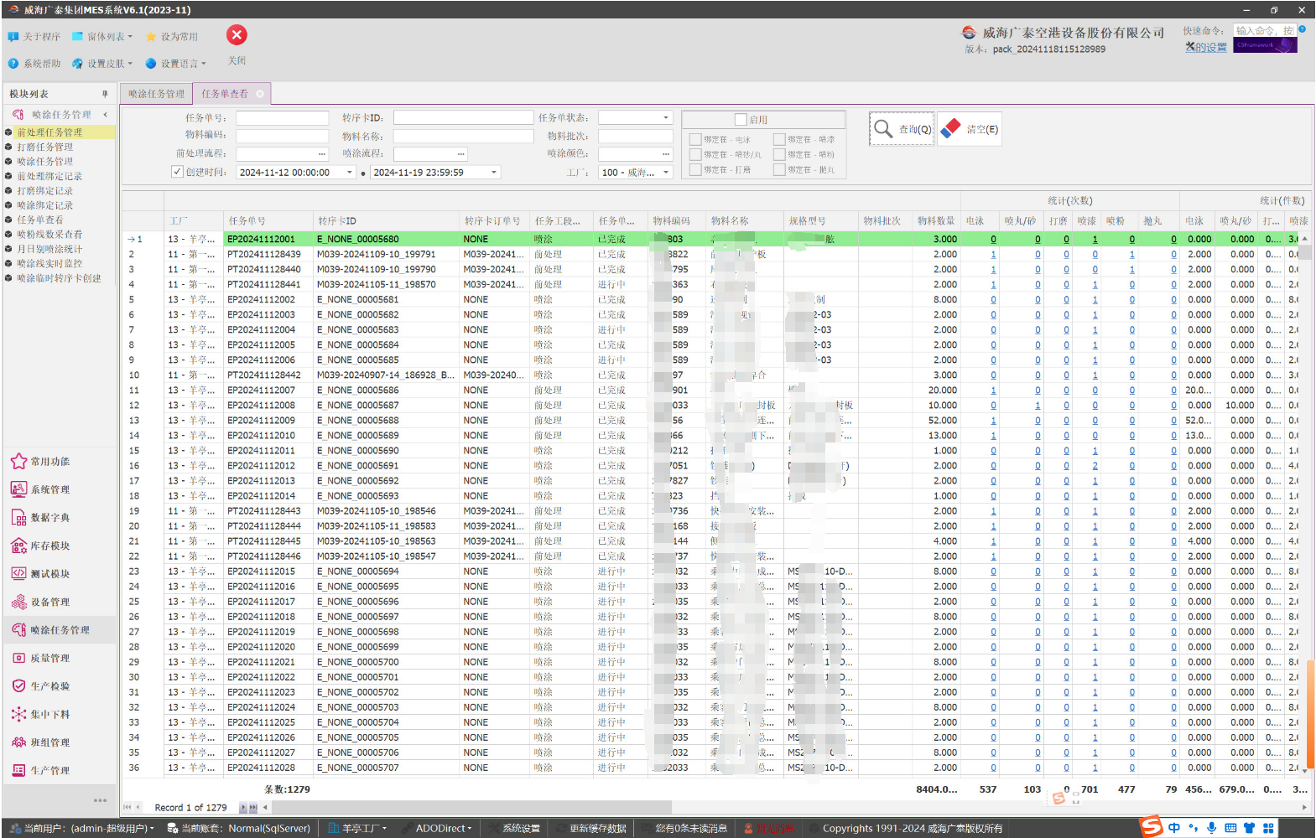The image size is (1316, 838).
Task: Click the 转序卡ID input field
Action: coord(463,118)
